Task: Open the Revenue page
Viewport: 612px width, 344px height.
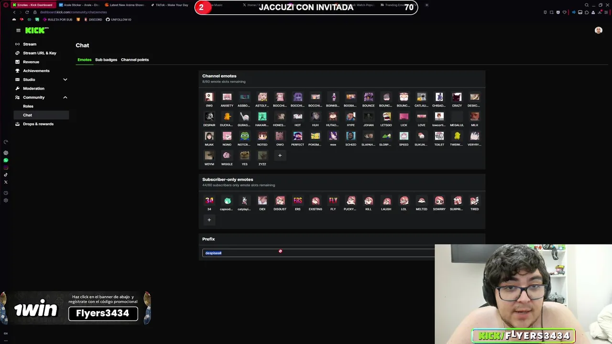Action: pos(31,62)
